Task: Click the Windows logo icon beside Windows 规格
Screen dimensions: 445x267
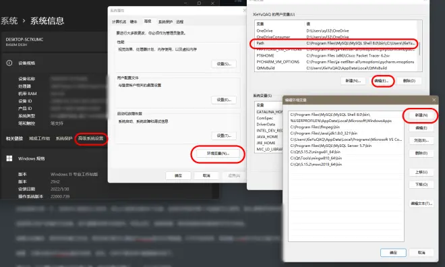Action: coord(9,158)
